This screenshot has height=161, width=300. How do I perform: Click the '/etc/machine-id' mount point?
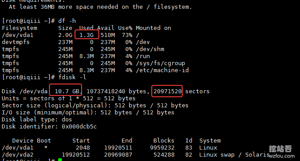(162, 70)
